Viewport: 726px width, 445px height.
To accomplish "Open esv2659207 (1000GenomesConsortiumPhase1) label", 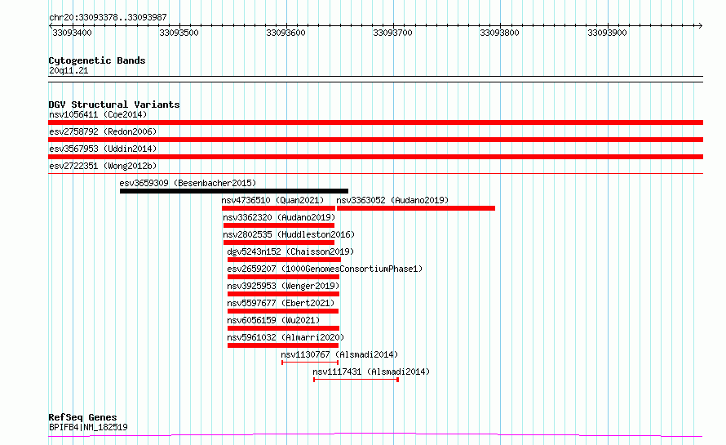I will click(325, 269).
